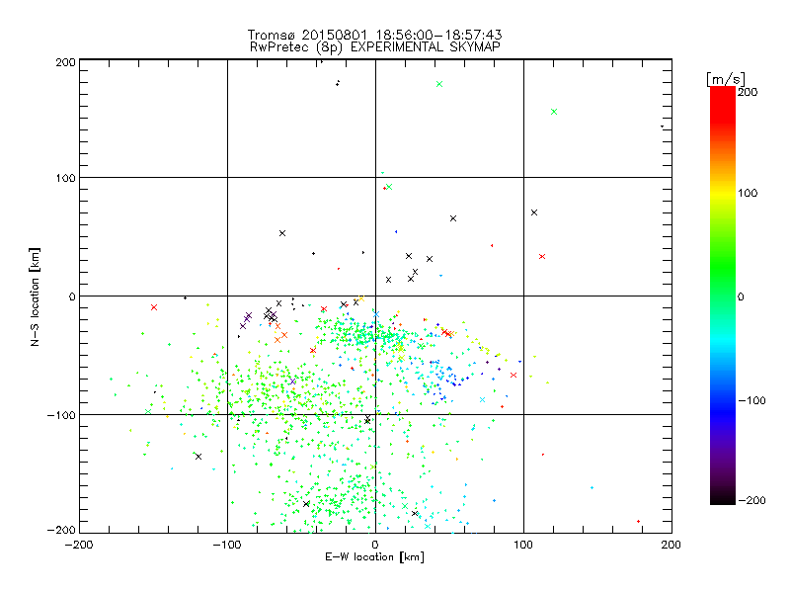Screen dimensions: 790x593
Task: Click the plot title 'Tromsø 20150801 18:56:00-18:57:43'
Action: 374,35
